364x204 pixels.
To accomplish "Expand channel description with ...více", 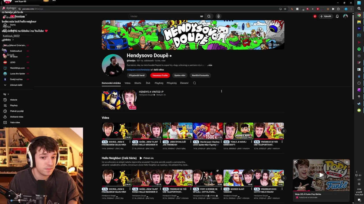I will pos(209,65).
